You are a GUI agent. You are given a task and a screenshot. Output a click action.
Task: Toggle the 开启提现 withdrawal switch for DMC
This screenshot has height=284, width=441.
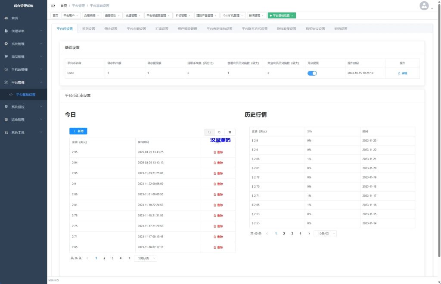point(312,73)
